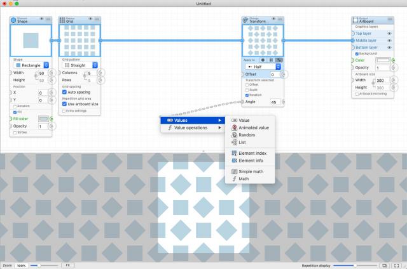The image size is (407, 269).
Task: Toggle the Transform node preview eye
Action: click(x=273, y=19)
